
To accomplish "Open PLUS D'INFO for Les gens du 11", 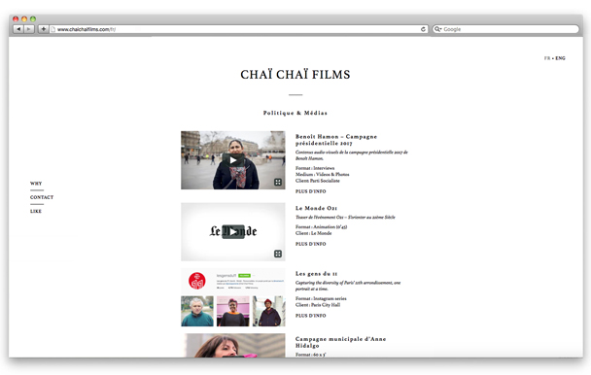I will point(311,316).
